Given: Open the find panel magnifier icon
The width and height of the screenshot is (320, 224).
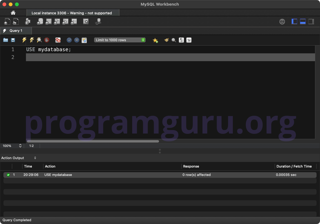Looking at the screenshot, I should point(174,40).
